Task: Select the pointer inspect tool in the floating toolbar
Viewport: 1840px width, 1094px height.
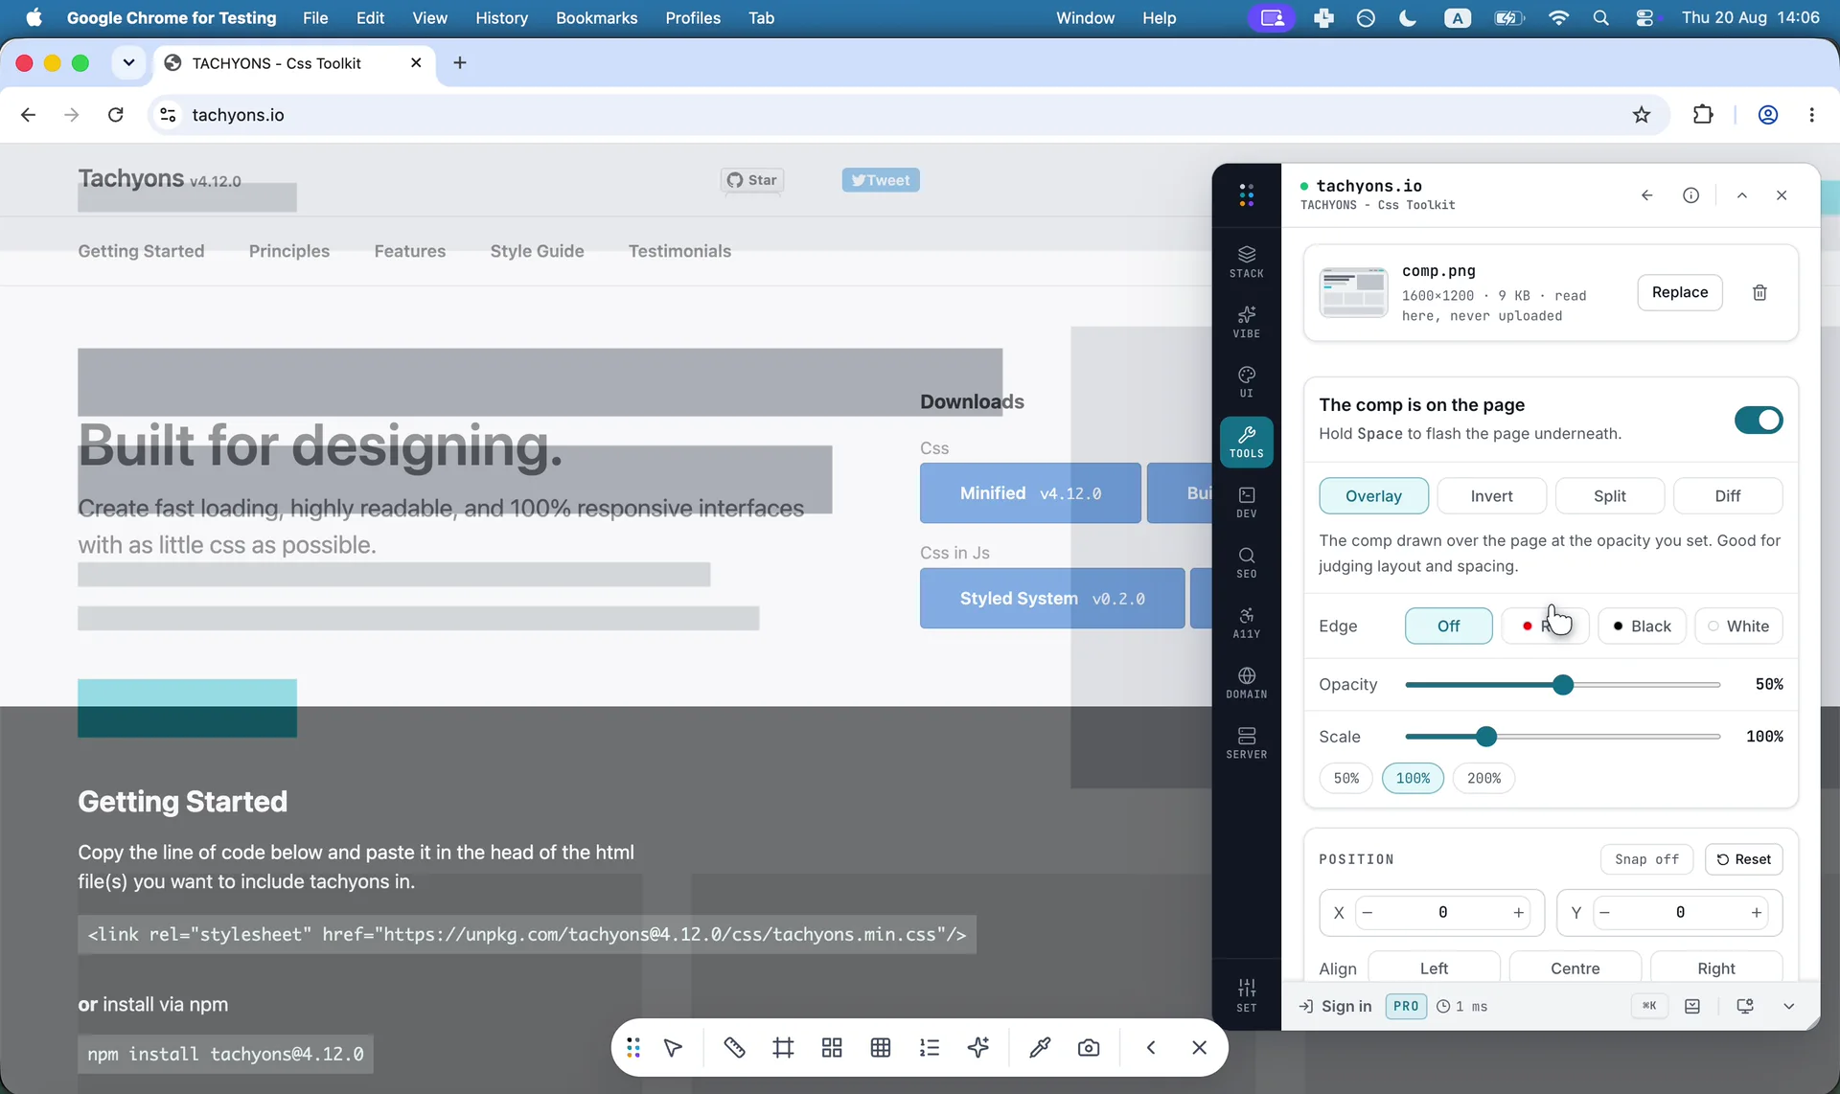Action: coord(674,1048)
